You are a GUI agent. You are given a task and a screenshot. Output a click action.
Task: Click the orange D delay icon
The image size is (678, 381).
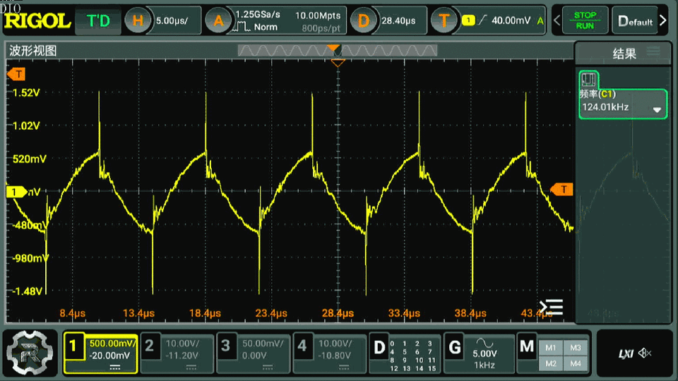click(x=363, y=20)
